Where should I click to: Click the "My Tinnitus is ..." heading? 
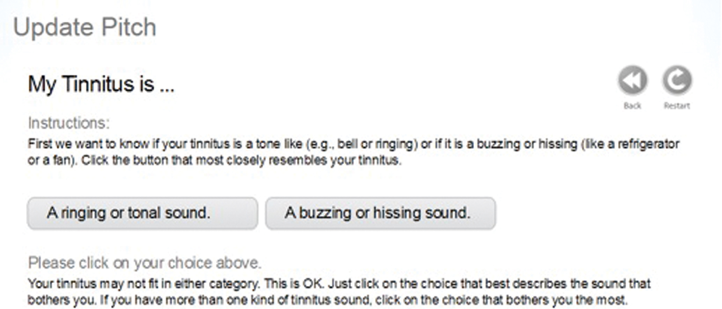coord(101,84)
